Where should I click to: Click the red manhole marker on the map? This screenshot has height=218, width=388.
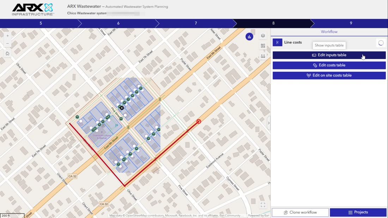pyautogui.click(x=199, y=122)
